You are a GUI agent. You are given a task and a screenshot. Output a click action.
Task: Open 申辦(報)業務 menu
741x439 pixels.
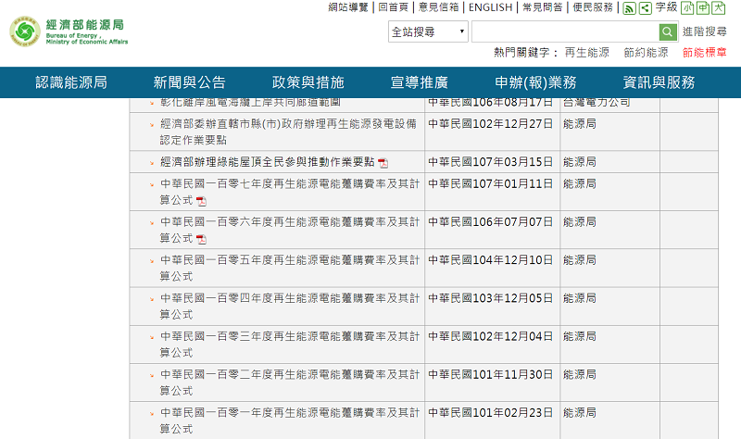[536, 82]
